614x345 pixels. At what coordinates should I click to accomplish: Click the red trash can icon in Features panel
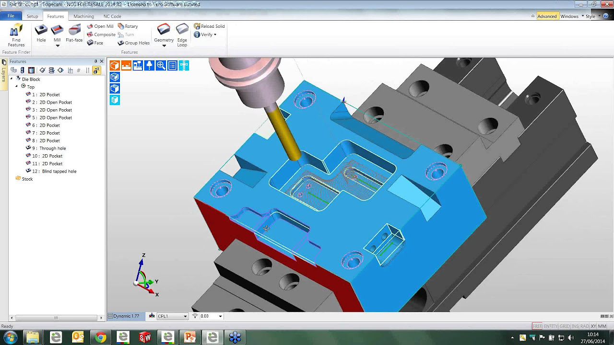[x=31, y=70]
